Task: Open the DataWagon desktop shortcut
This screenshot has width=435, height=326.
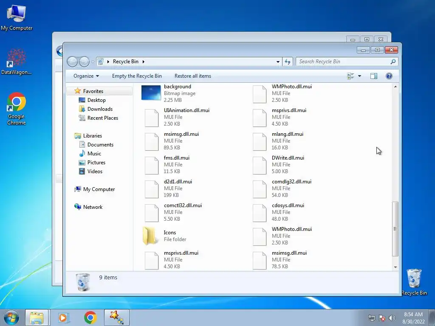Action: [16, 62]
